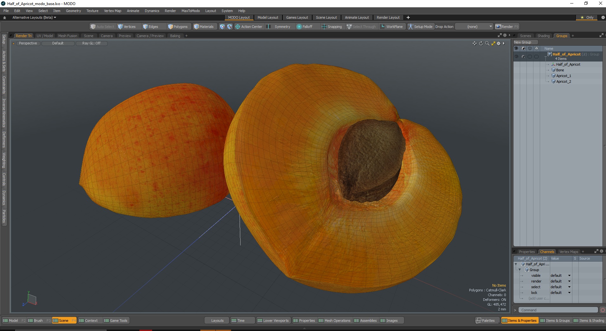The image size is (606, 331).
Task: Click the viewport options arrow next to gear
Action: (503, 43)
